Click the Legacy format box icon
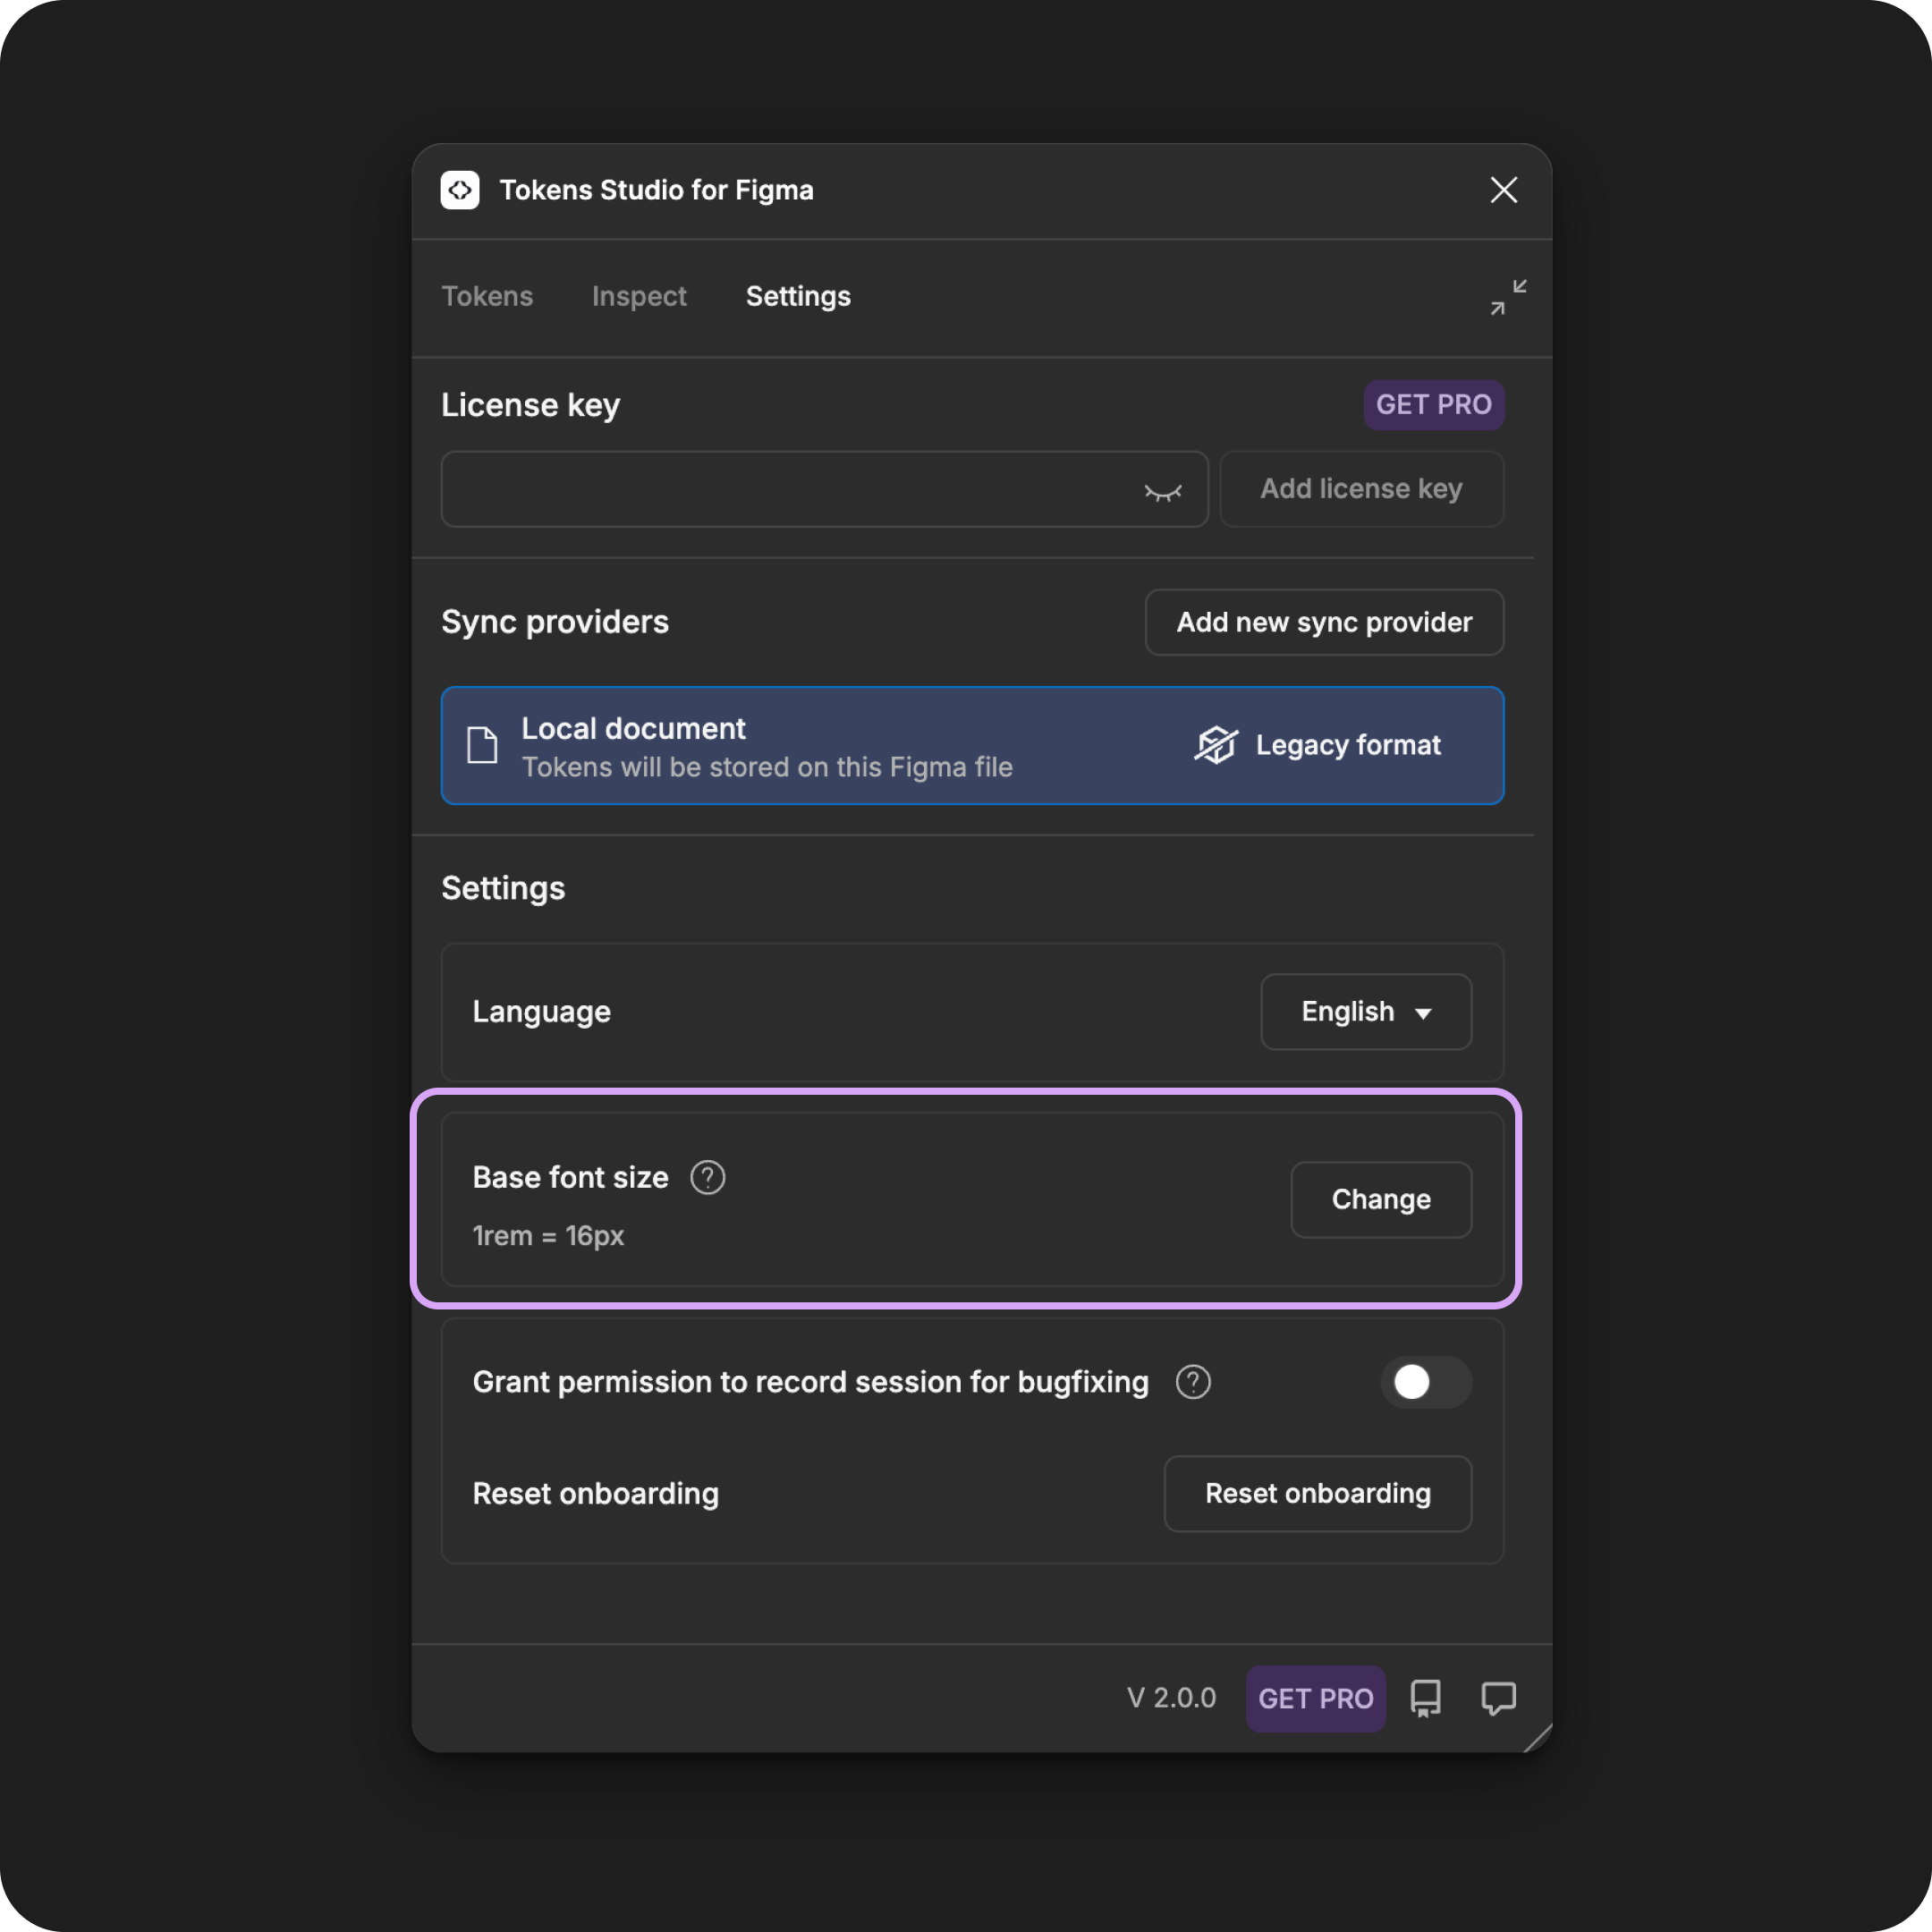This screenshot has width=1932, height=1932. [x=1216, y=745]
